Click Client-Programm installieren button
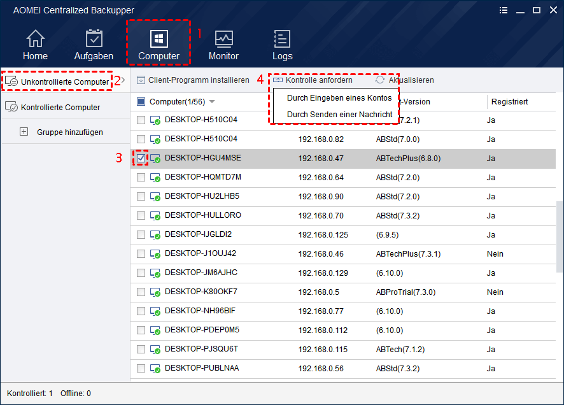Screen dimensions: 564x405 (193, 80)
